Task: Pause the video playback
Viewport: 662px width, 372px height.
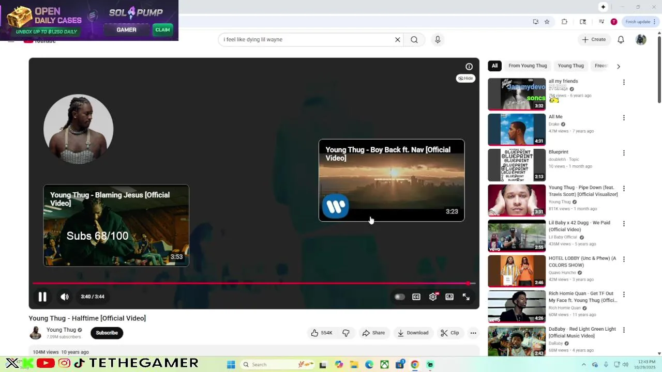Action: click(x=42, y=297)
